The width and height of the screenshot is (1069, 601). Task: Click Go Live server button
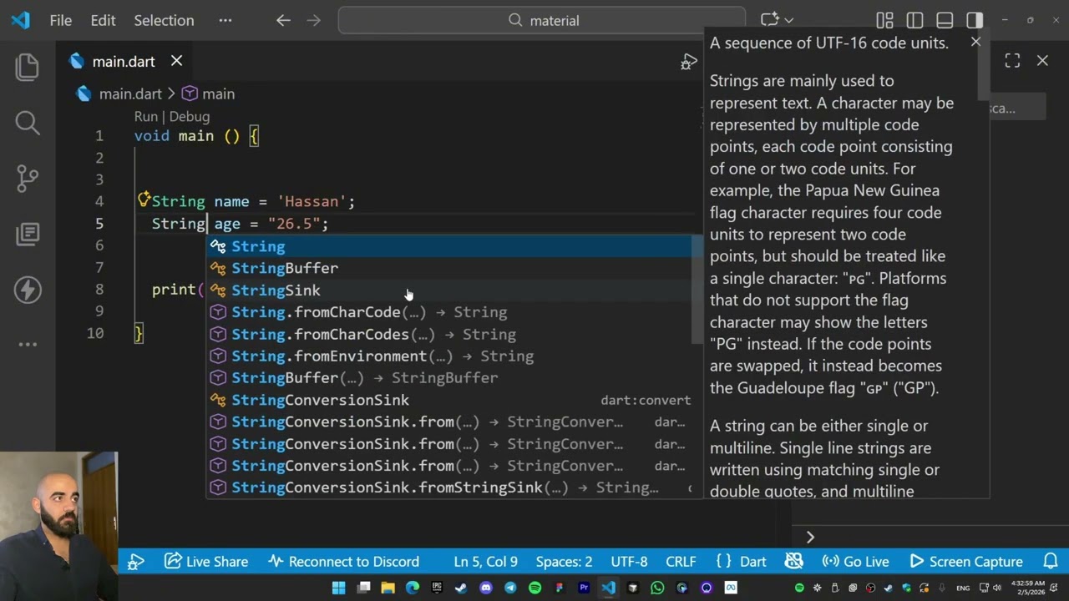click(855, 562)
